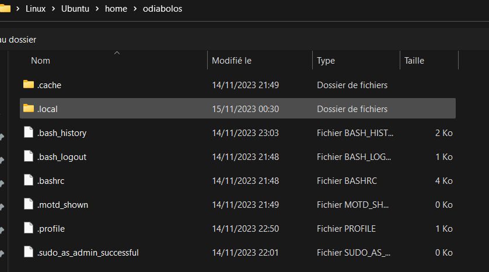
Task: Select the .bash_history file icon
Action: point(29,132)
